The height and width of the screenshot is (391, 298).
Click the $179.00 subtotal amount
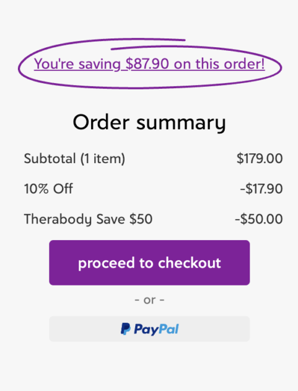coord(260,158)
